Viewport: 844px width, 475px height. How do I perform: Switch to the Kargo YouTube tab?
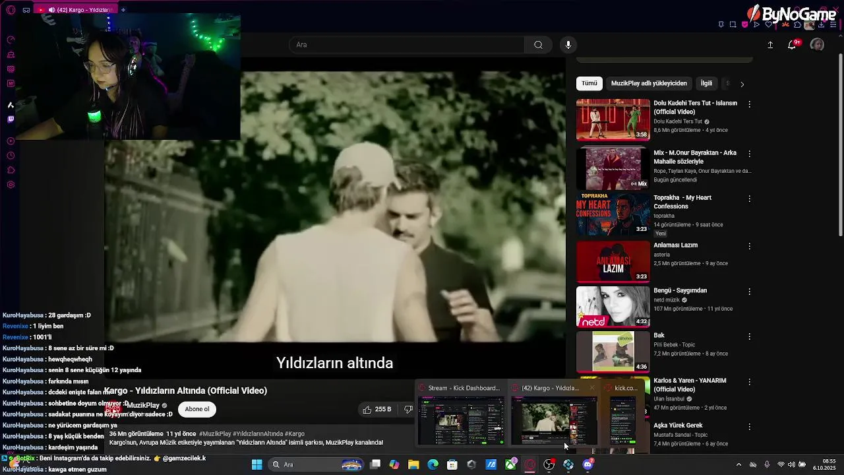click(75, 10)
